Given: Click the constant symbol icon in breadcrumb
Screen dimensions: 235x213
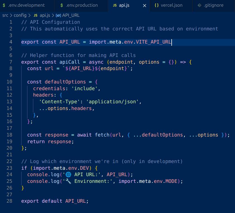Looking at the screenshot, I should 58,16.
